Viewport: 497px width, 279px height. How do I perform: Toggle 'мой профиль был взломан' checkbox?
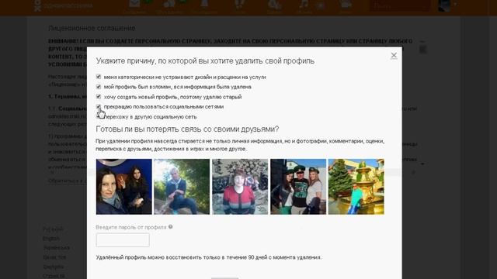[99, 86]
